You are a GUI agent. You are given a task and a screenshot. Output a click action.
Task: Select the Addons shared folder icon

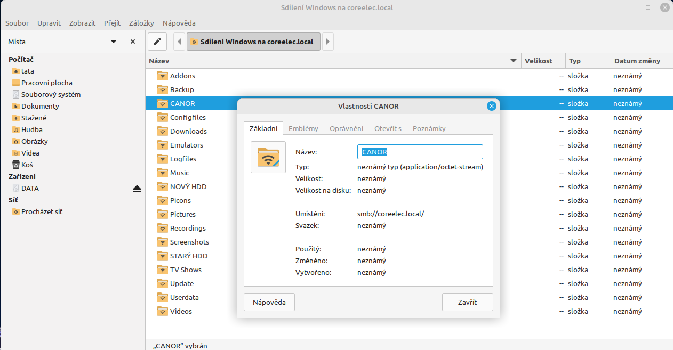tap(163, 76)
